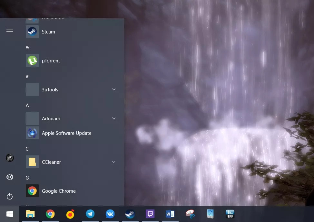Image resolution: width=314 pixels, height=222 pixels.
Task: Expand the CCleaner folder chevron
Action: [114, 162]
